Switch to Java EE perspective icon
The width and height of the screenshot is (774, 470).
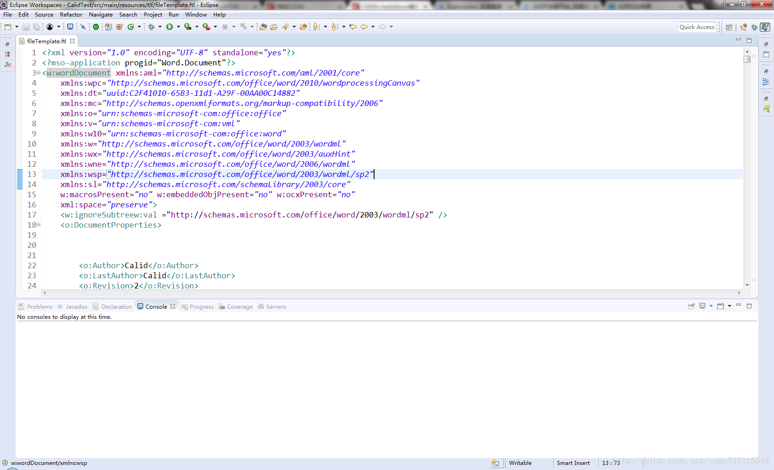coord(744,27)
